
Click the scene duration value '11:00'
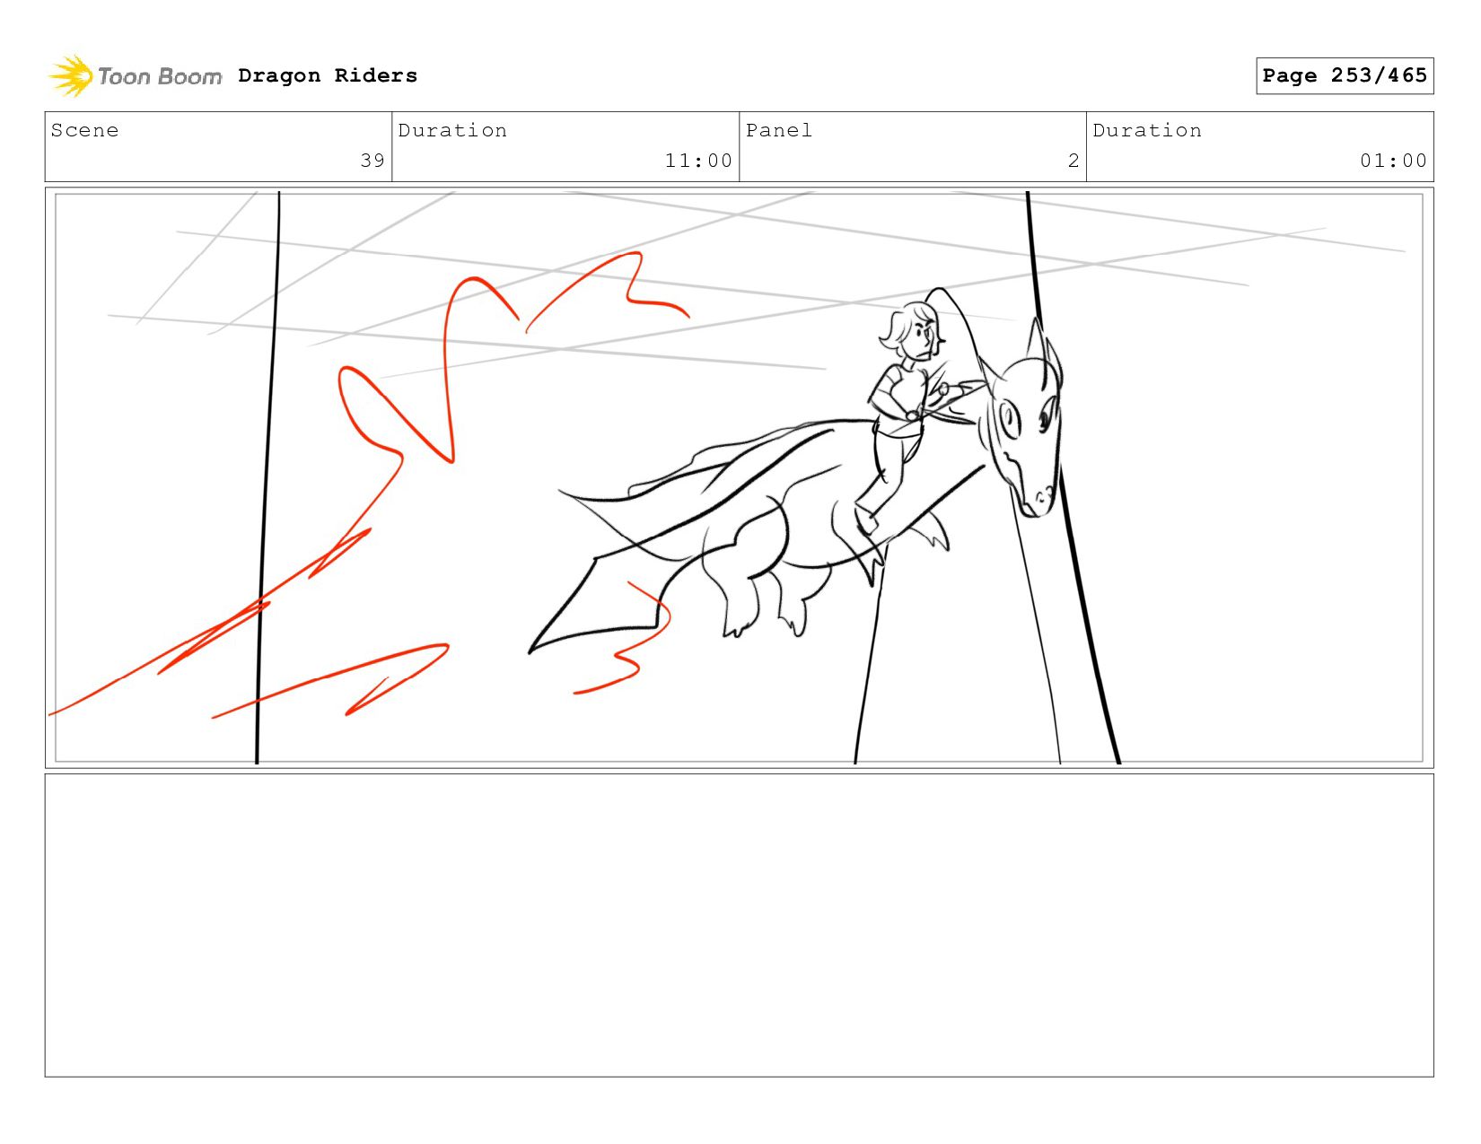click(698, 162)
